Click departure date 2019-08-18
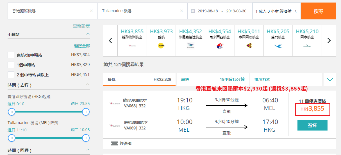The height and width of the screenshot is (155, 341). point(208,11)
